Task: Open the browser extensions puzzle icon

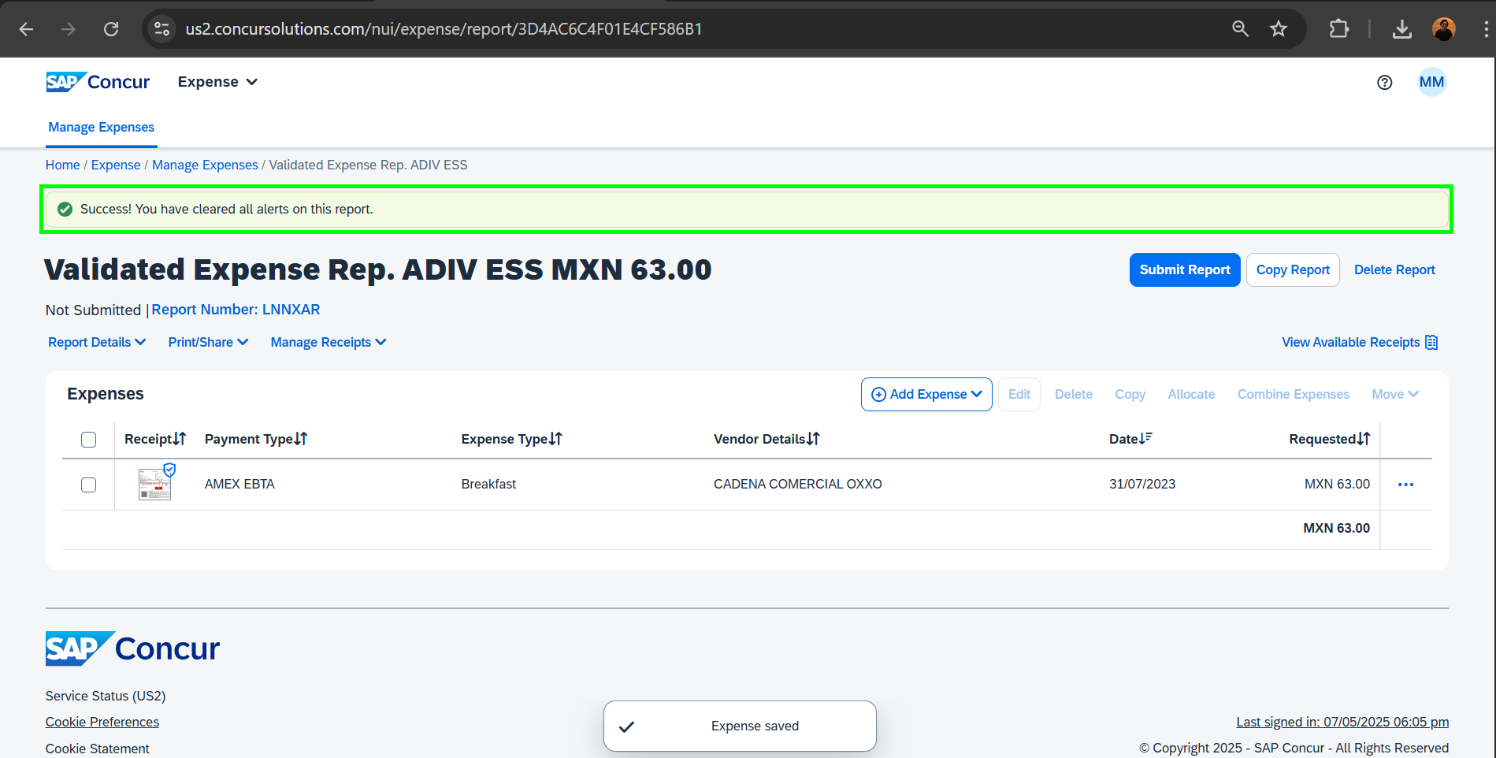Action: pyautogui.click(x=1338, y=29)
